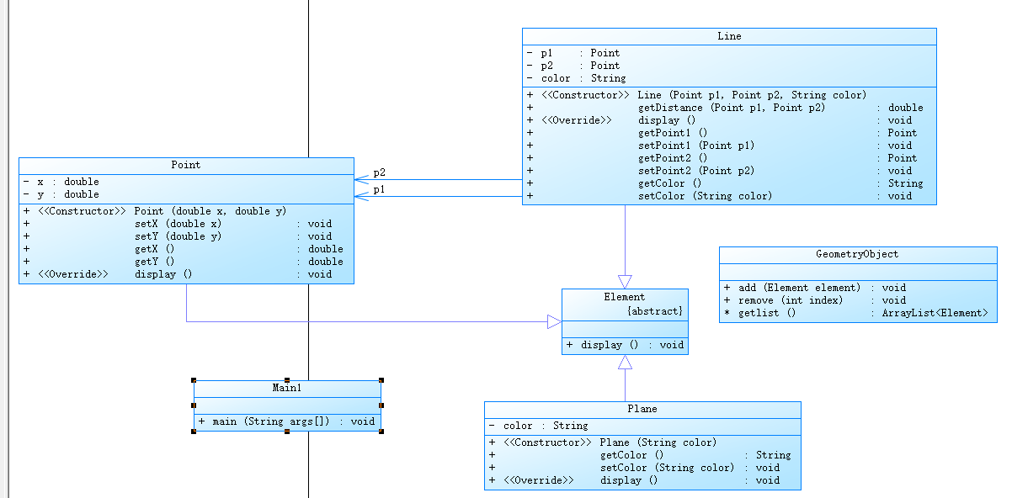This screenshot has height=498, width=1012.
Task: Click Line's Constructor operation row
Action: point(696,95)
